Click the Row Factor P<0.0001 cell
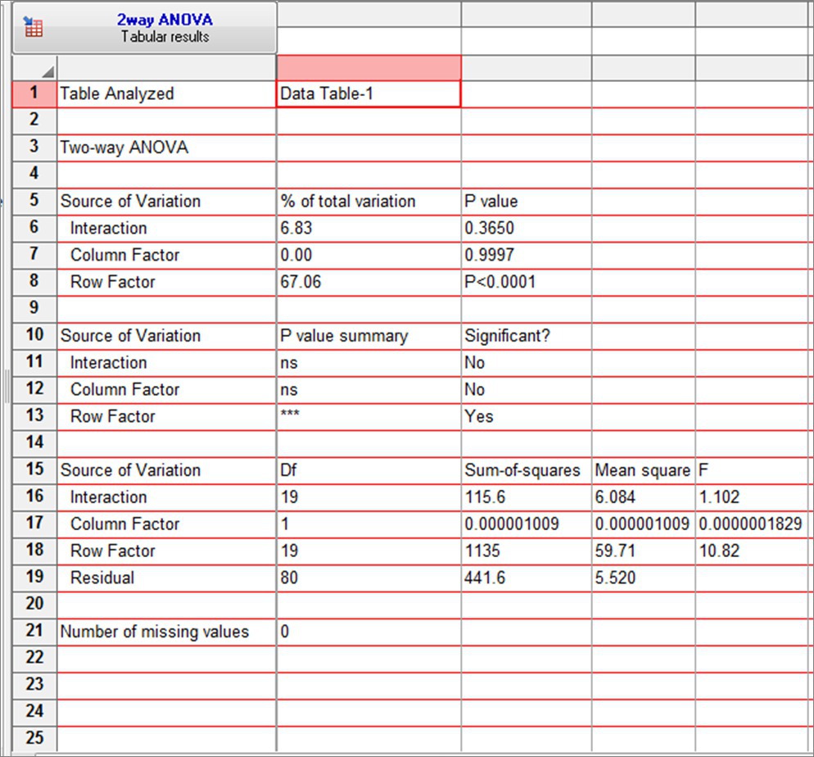The height and width of the screenshot is (757, 814). click(526, 282)
